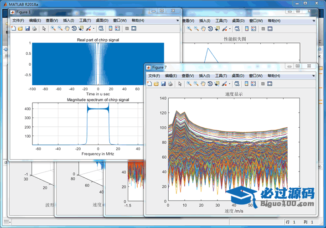Toggle Zoom In mode in Figure 1
The height and width of the screenshot is (228, 326).
tap(53, 28)
